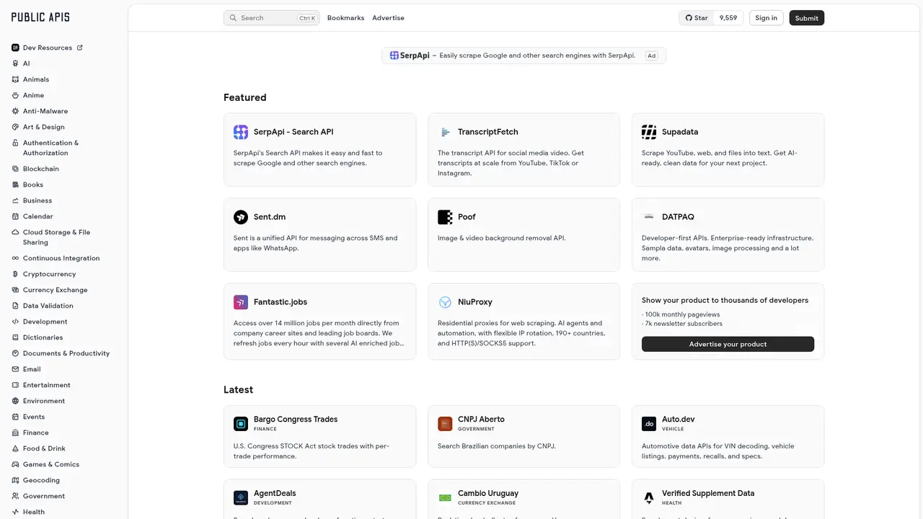
Task: Click the Supadata logo icon
Action: pos(649,132)
